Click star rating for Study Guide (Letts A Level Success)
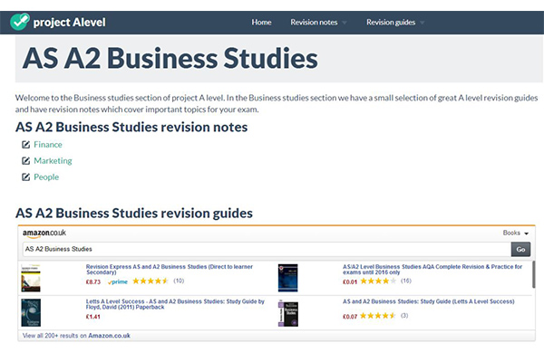This screenshot has width=544, height=362. pyautogui.click(x=378, y=316)
